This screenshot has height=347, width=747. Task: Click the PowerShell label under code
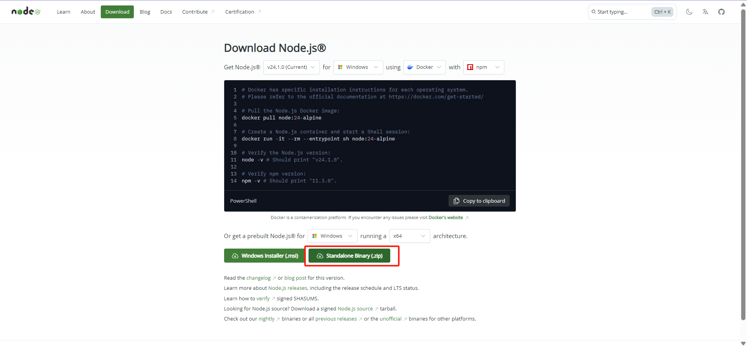243,201
